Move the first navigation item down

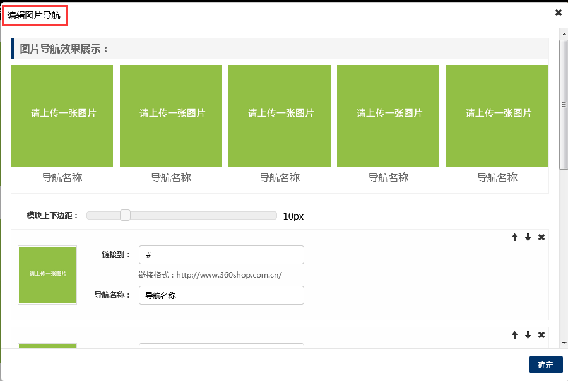(x=528, y=238)
